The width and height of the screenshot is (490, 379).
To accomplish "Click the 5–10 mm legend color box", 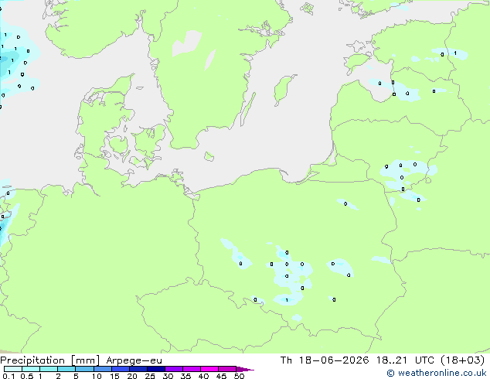I will [x=84, y=369].
